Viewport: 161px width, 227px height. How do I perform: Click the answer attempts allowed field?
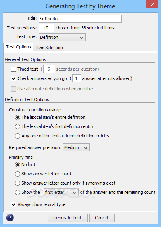point(77,78)
